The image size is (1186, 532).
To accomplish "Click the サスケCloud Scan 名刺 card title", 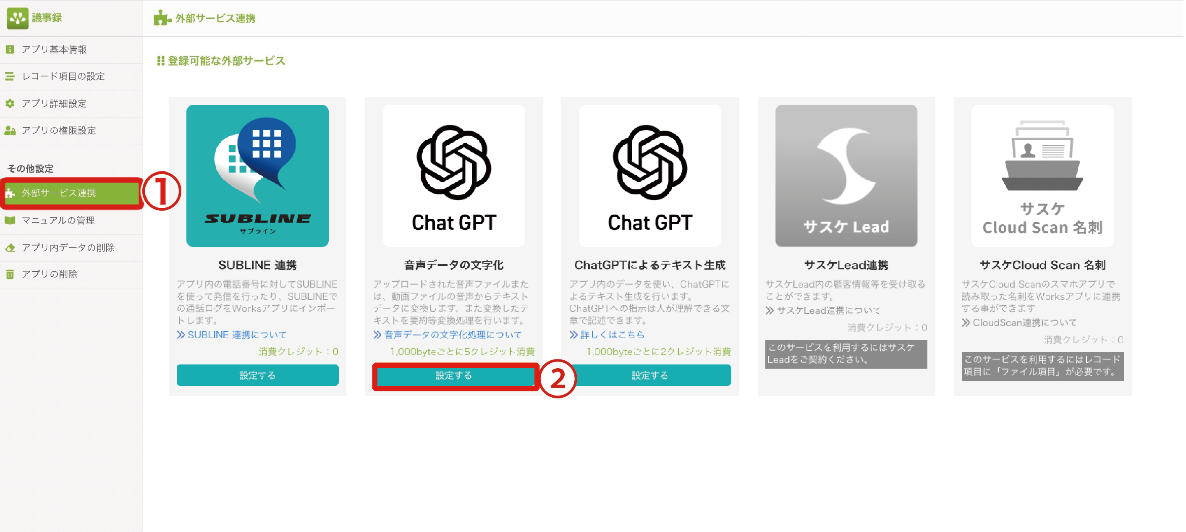I will (x=1042, y=265).
